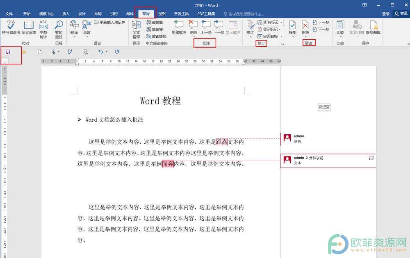Reply to admin comment 文本
This screenshot has height=258, width=410.
(x=371, y=158)
